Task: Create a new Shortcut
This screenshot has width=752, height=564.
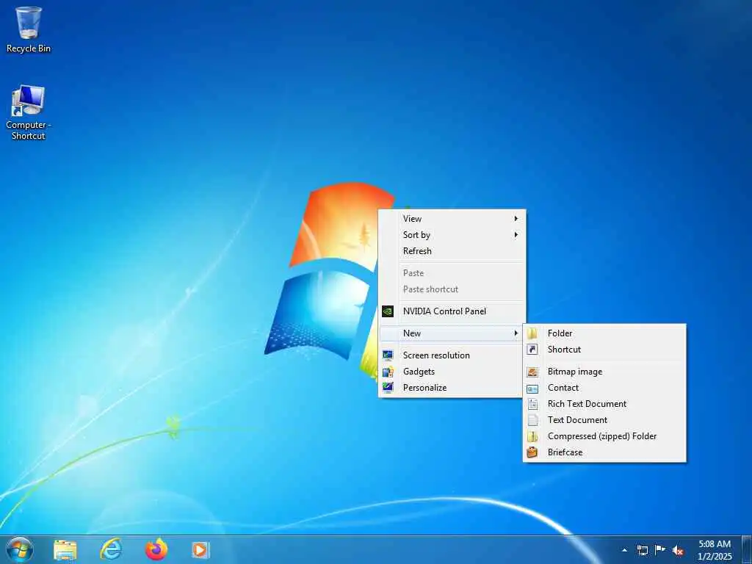Action: pyautogui.click(x=604, y=350)
